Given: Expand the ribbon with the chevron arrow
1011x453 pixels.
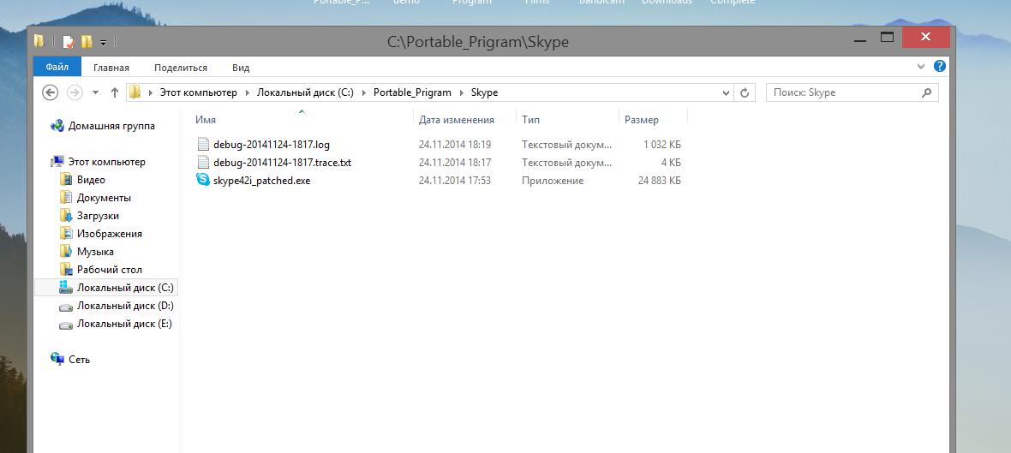Looking at the screenshot, I should pyautogui.click(x=921, y=67).
